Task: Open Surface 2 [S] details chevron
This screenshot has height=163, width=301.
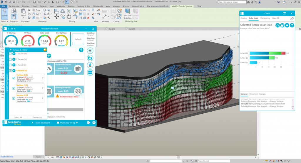Action: pyautogui.click(x=43, y=98)
